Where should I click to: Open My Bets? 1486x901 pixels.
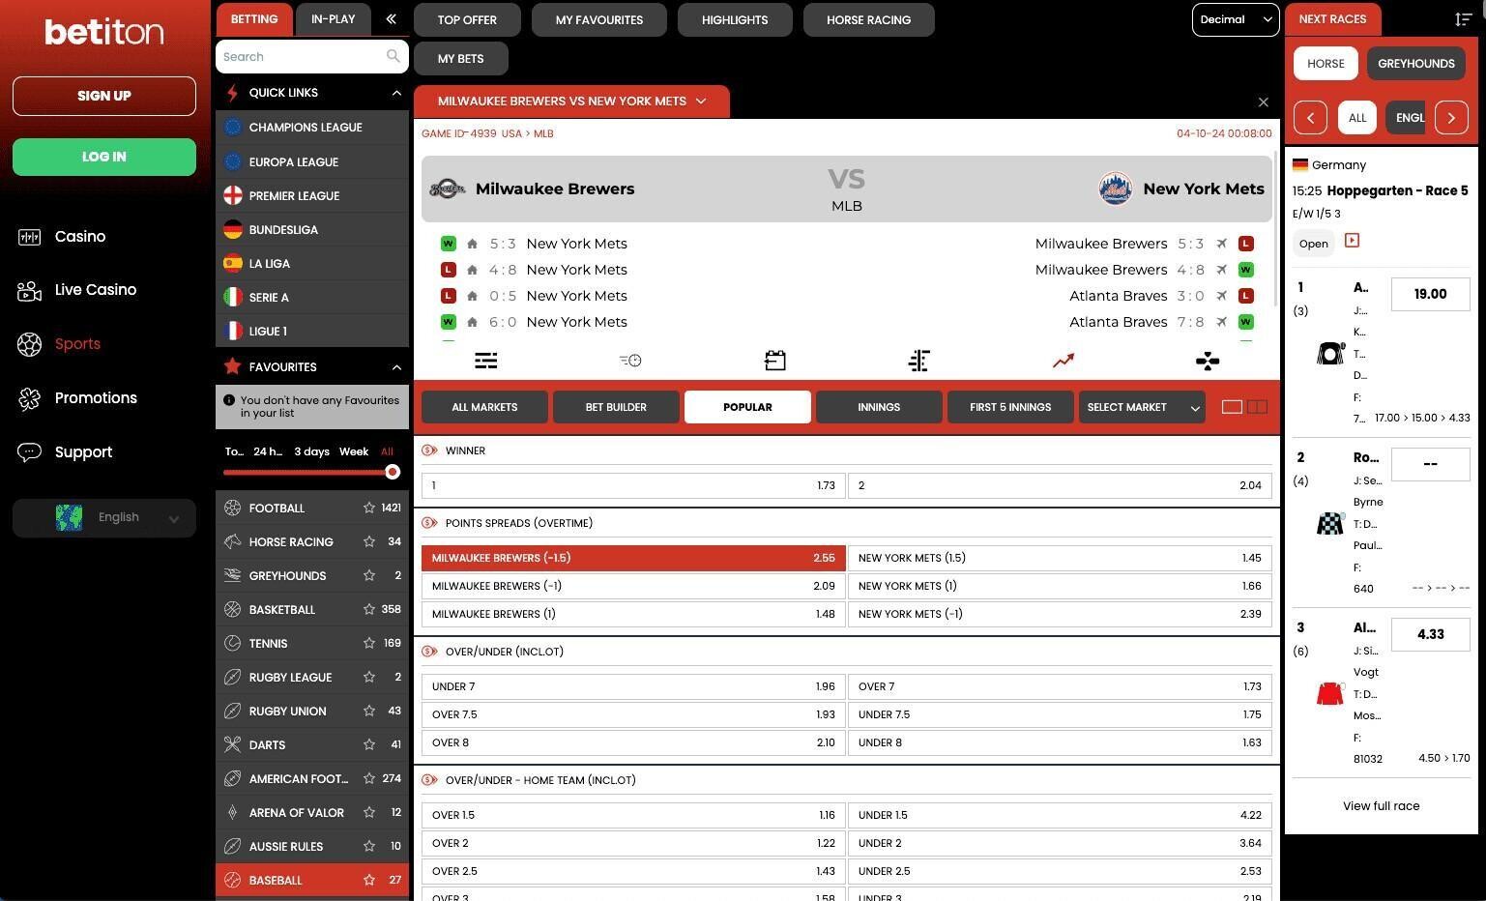pyautogui.click(x=461, y=58)
